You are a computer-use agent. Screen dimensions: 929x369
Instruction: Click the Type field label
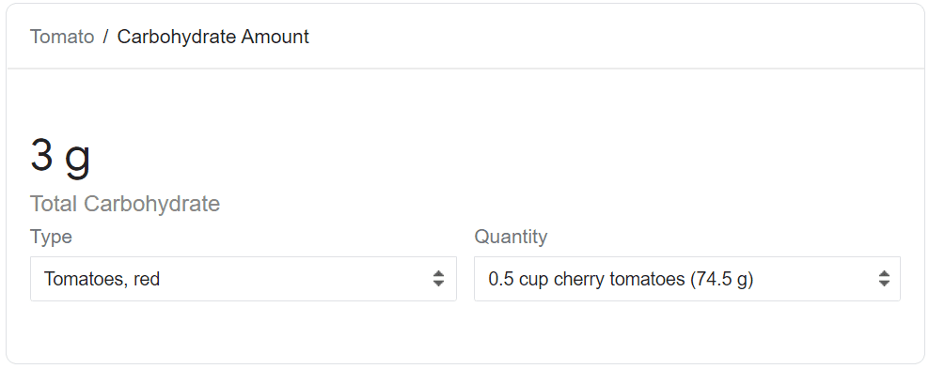pyautogui.click(x=51, y=237)
